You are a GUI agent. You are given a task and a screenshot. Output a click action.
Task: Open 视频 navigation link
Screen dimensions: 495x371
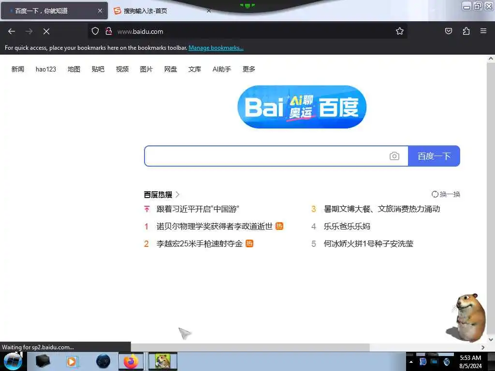[x=122, y=69]
